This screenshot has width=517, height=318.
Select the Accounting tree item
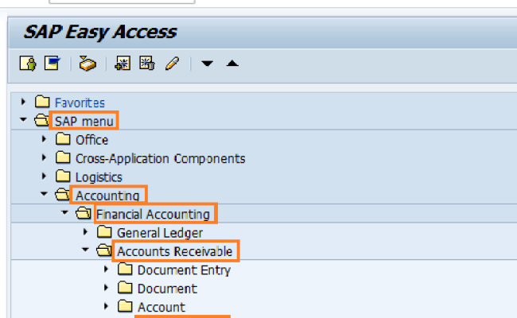pyautogui.click(x=107, y=196)
